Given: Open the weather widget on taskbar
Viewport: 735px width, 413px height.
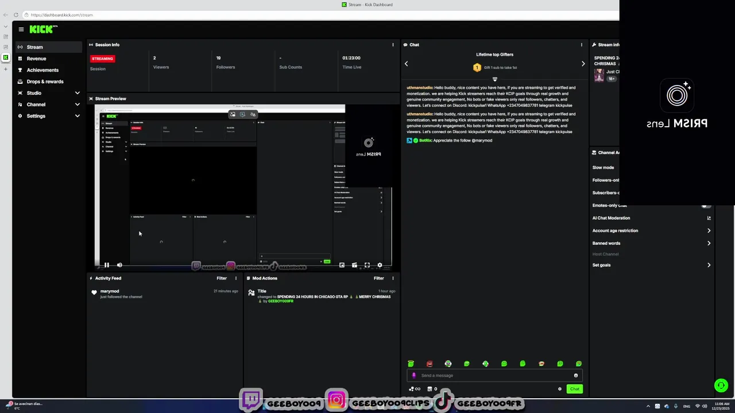Looking at the screenshot, I should 24,406.
